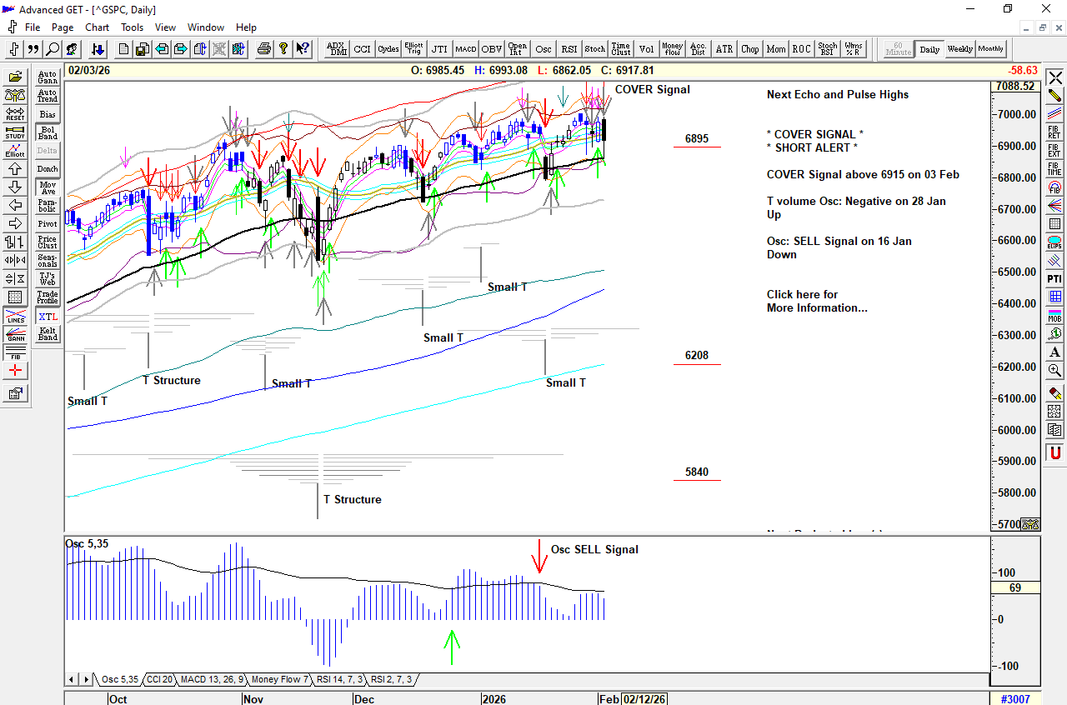Toggle the Mov Ave overlay study
The image size is (1067, 705).
[48, 187]
